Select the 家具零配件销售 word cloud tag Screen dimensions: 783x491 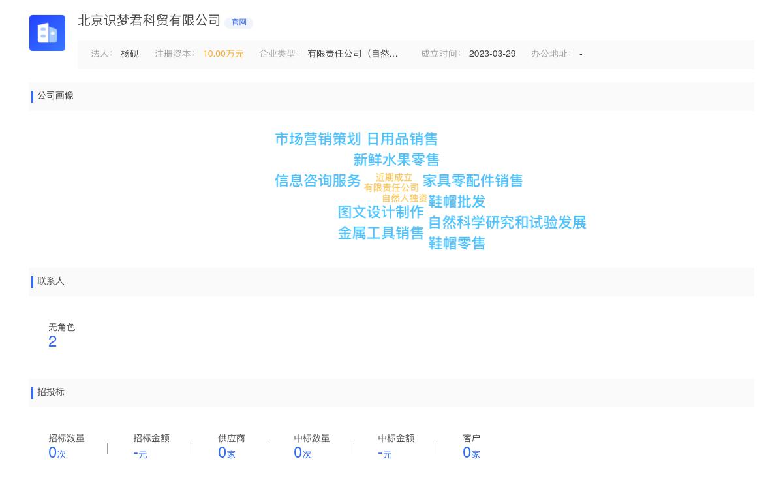click(x=473, y=181)
